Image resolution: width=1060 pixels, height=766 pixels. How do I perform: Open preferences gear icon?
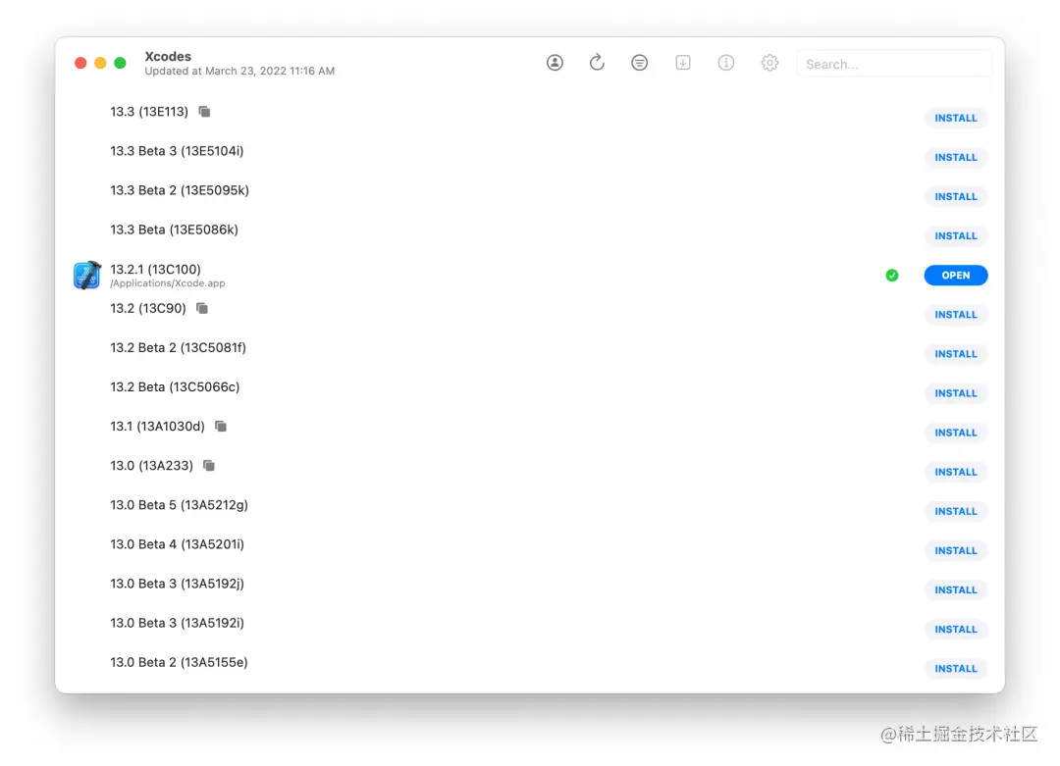point(769,63)
